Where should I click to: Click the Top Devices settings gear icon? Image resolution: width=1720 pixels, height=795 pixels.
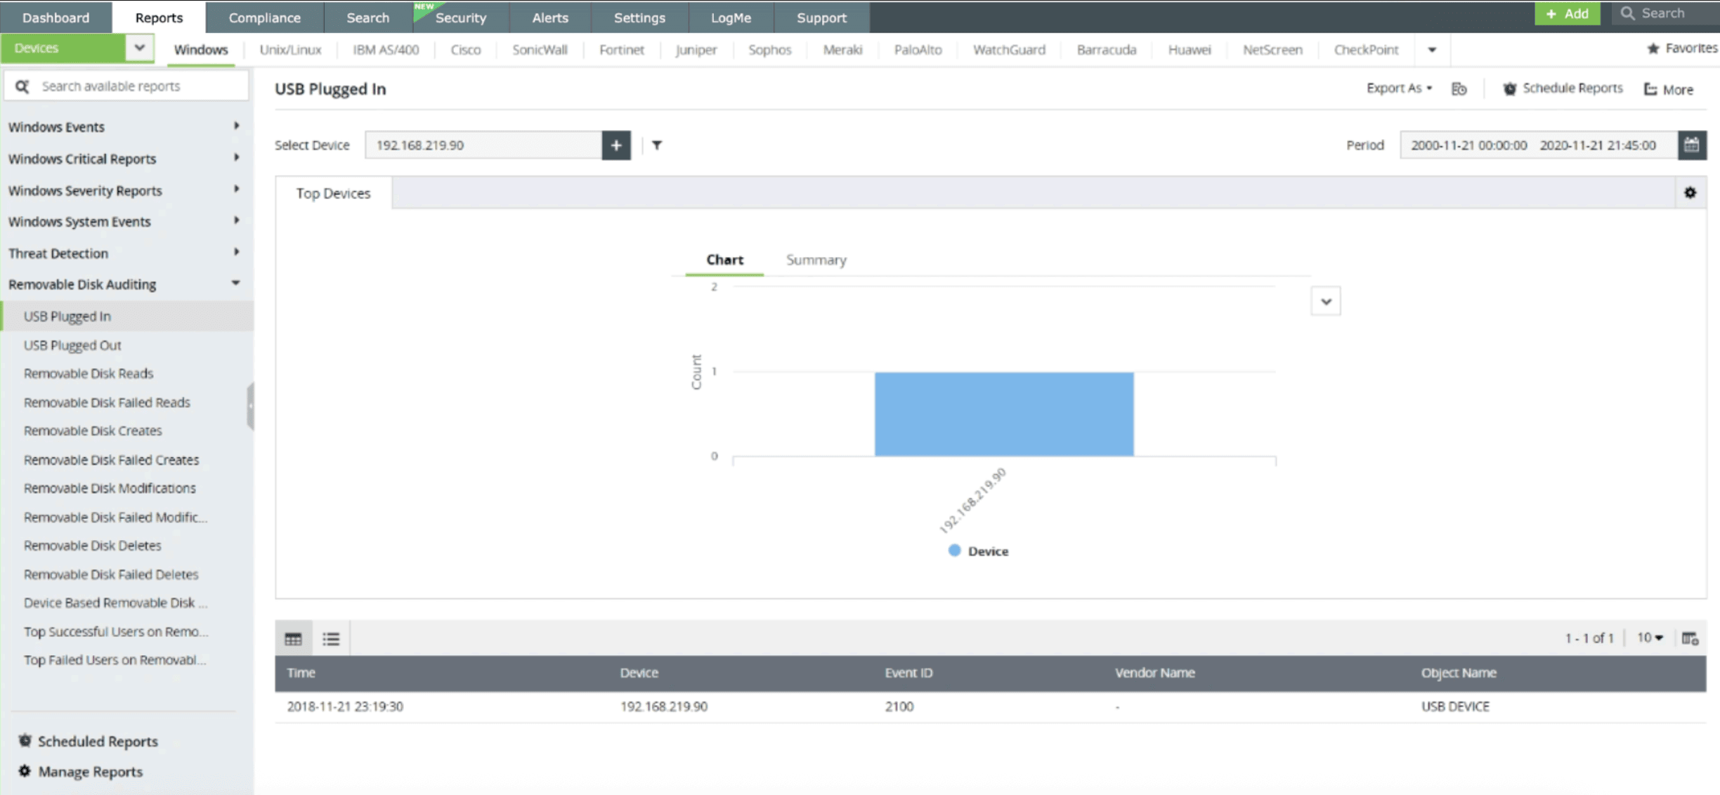(x=1690, y=192)
